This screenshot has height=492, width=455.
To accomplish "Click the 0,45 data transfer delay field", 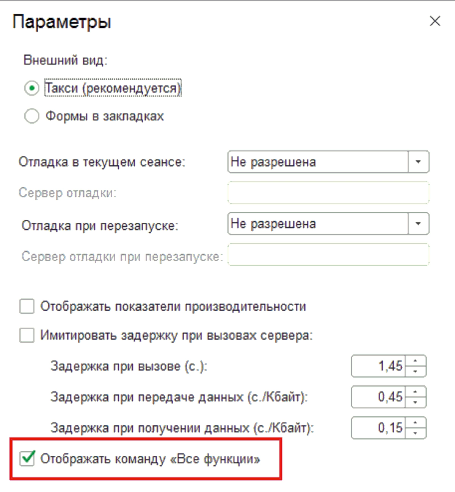I will point(378,397).
